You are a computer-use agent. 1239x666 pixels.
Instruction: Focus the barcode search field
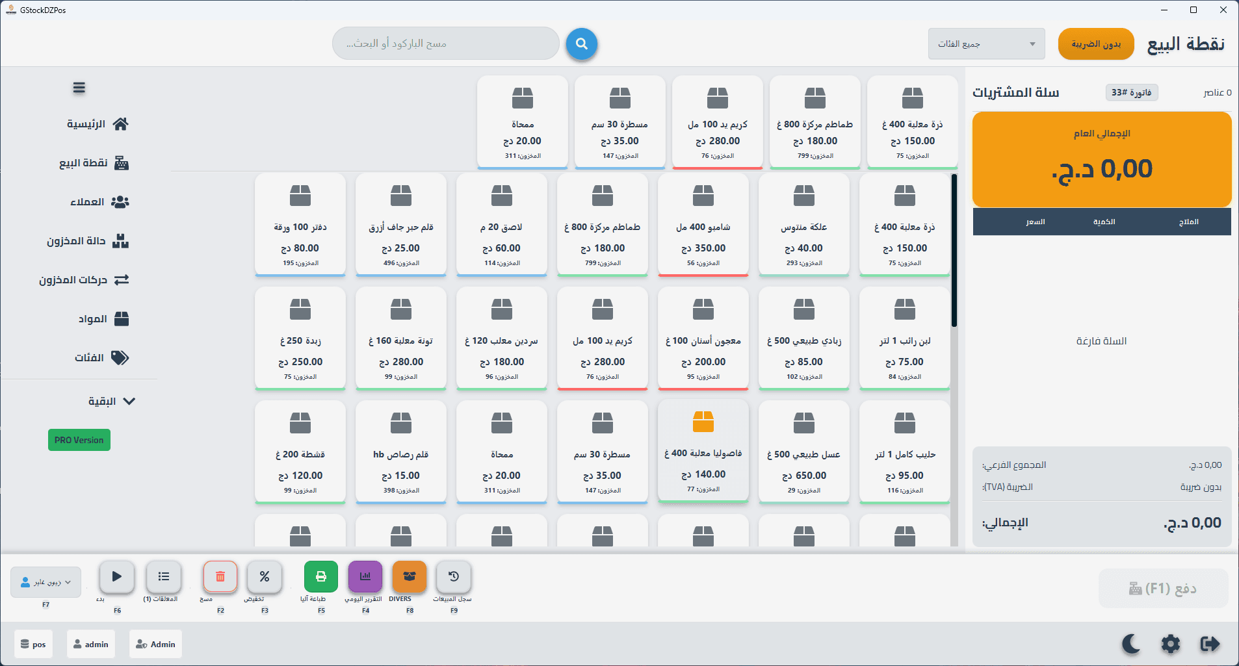(x=445, y=44)
